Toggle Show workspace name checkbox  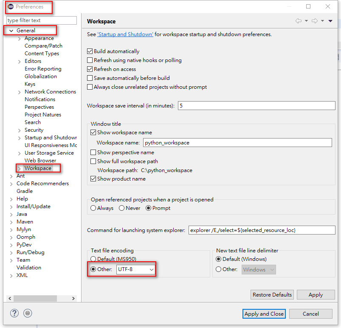pyautogui.click(x=93, y=132)
